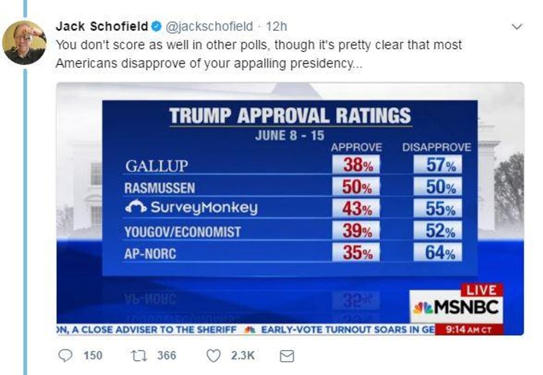Click the red LIVE badge

click(x=481, y=290)
